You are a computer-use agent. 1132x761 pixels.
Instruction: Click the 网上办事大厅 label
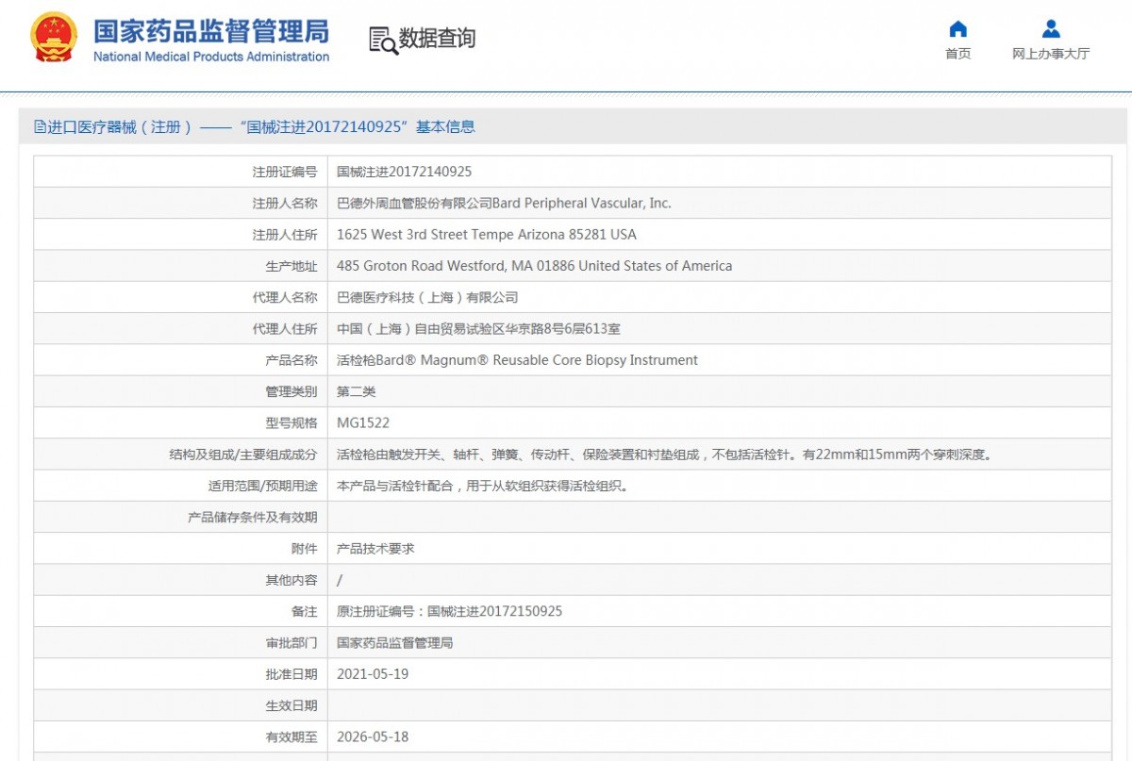(x=1051, y=54)
